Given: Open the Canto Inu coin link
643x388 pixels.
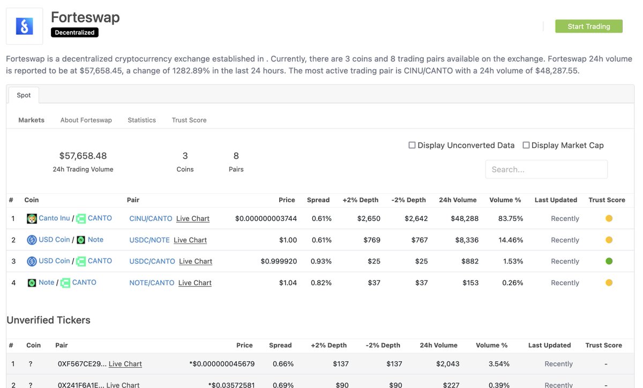Looking at the screenshot, I should pos(54,218).
